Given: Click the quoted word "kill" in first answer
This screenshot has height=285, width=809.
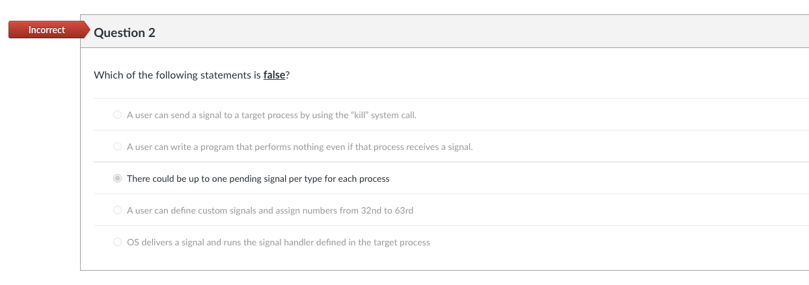Looking at the screenshot, I should click(360, 115).
